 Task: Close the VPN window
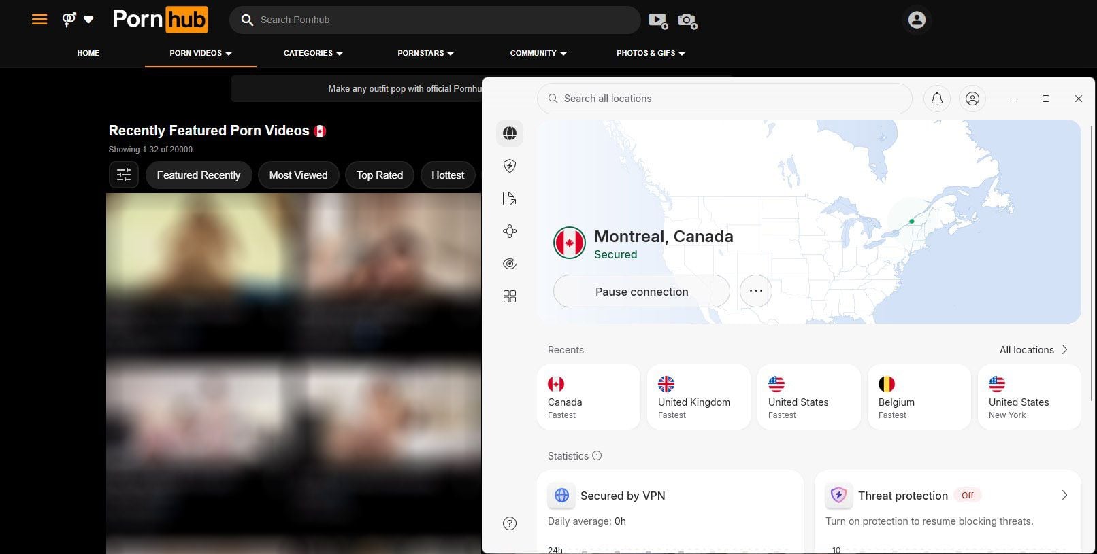1079,99
